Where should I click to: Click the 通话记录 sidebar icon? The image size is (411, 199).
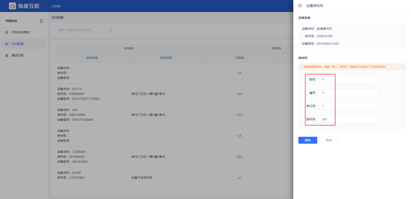(x=7, y=55)
